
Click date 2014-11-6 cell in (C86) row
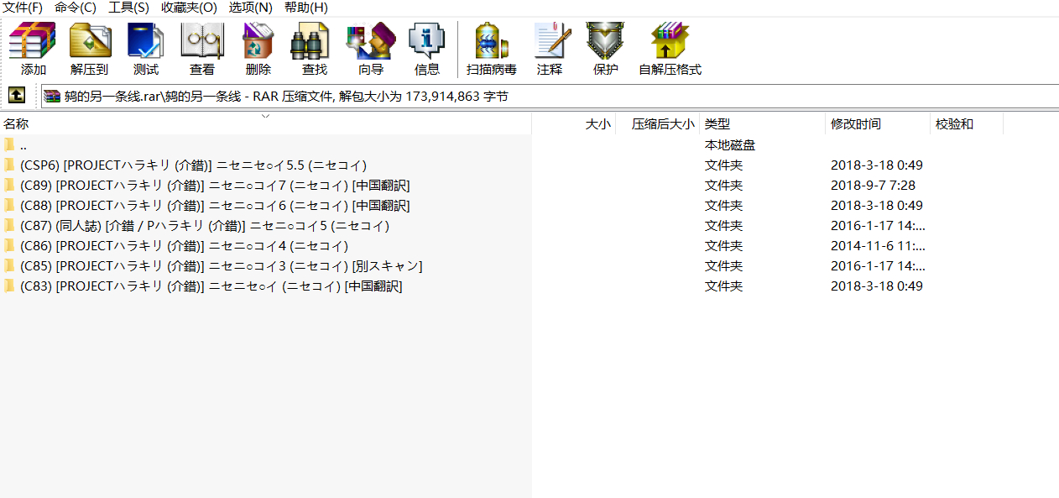pos(878,246)
